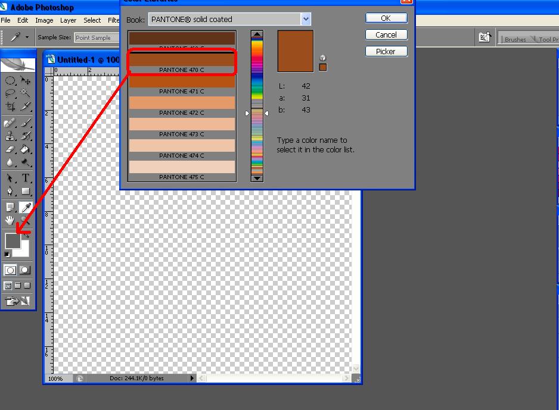Click OK in the Color Libraries dialog

coord(386,18)
